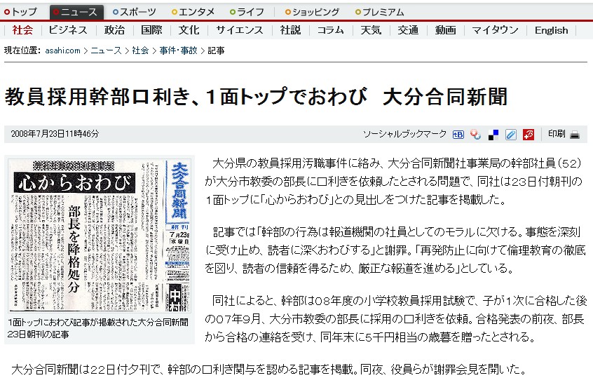Viewport: 593px width, 392px height.
Task: Go to the 国際 section
Action: 151,30
